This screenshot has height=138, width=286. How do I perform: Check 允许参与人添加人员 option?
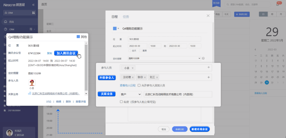(x=139, y=85)
